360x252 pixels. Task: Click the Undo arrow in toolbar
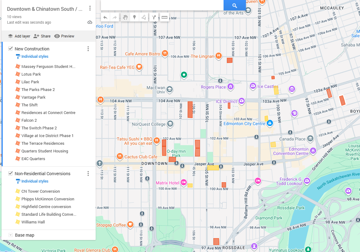click(105, 17)
